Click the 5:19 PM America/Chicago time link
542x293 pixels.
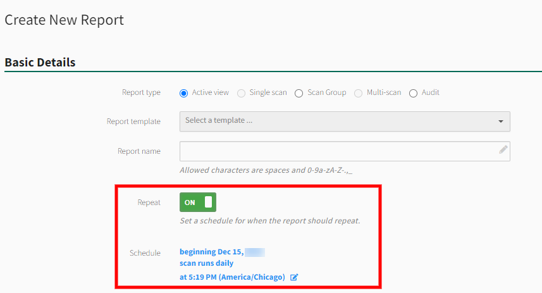(231, 277)
